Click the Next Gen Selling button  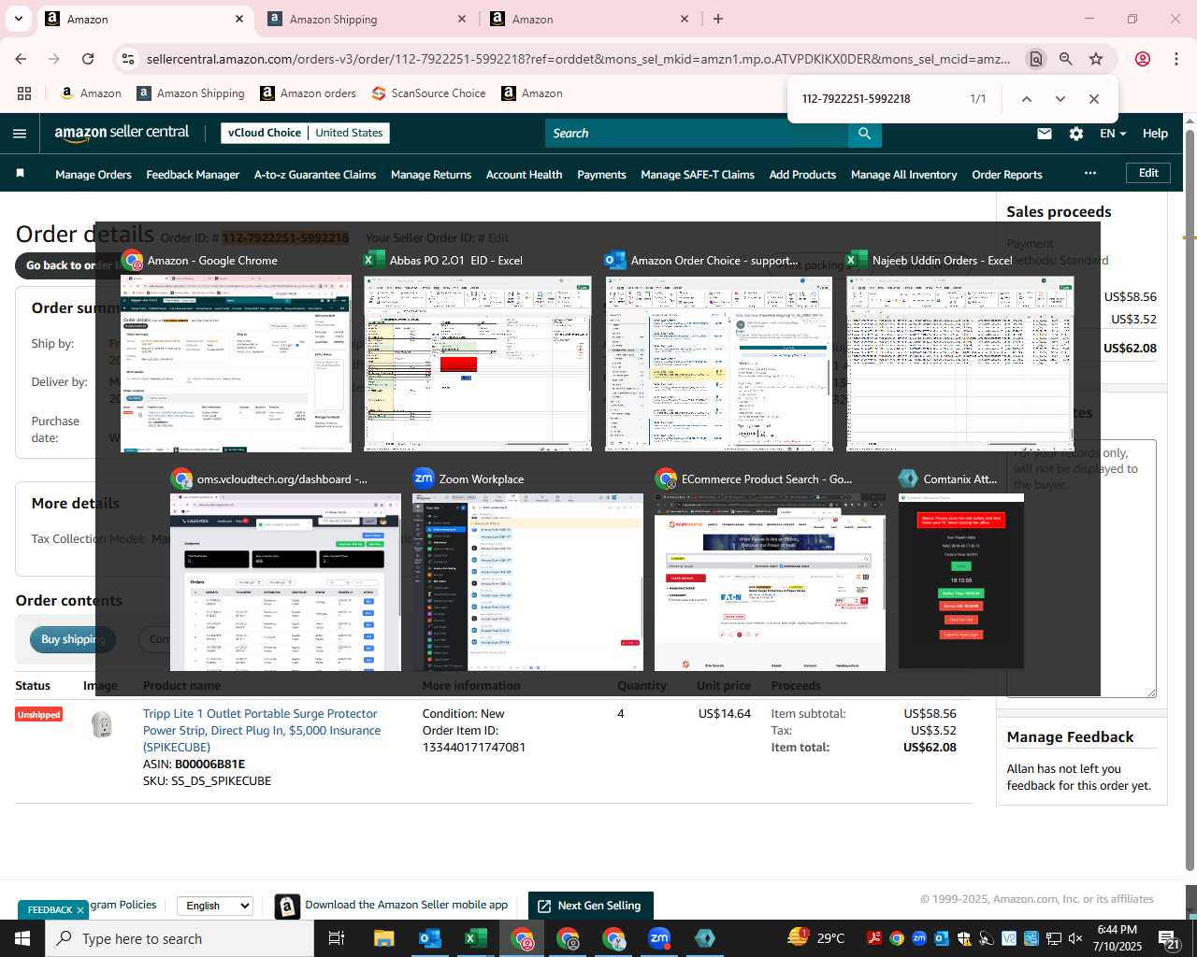[590, 906]
